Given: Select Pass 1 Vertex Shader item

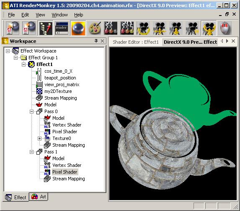Looking at the screenshot, I should [67, 165].
